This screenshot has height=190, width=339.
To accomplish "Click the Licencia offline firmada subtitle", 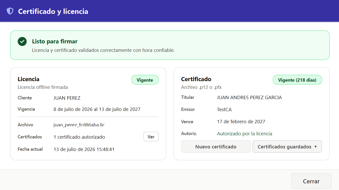I will (x=43, y=87).
